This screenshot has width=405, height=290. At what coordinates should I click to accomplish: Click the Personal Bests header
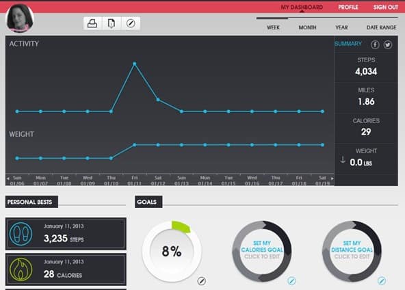pyautogui.click(x=31, y=202)
